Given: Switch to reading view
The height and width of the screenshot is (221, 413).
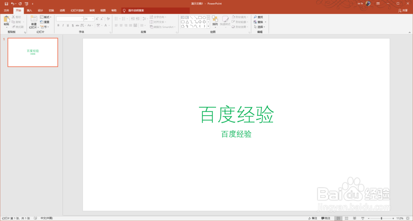Looking at the screenshot, I should pos(354,219).
